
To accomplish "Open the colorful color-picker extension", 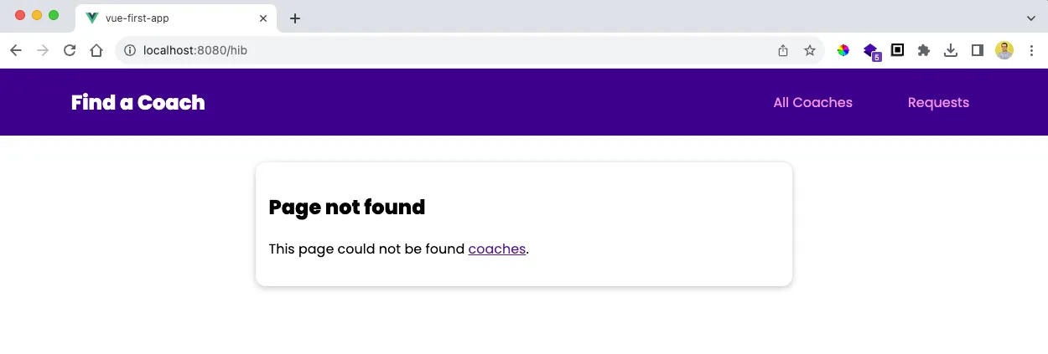I will [x=843, y=50].
